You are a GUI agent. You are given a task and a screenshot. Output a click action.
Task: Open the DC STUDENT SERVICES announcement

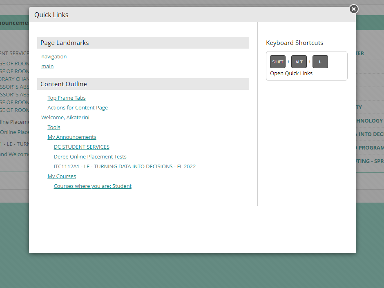click(81, 147)
